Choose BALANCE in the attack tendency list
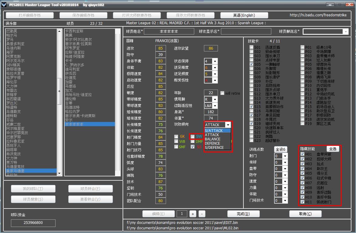Viewport: 356px width, 233px height. [213, 139]
